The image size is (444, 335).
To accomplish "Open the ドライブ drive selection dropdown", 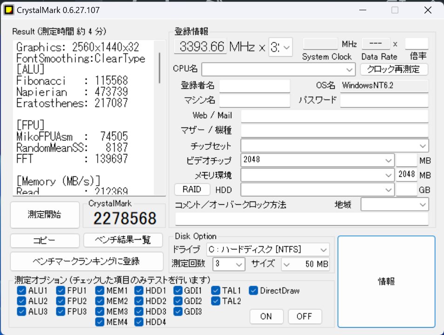I will (x=268, y=250).
